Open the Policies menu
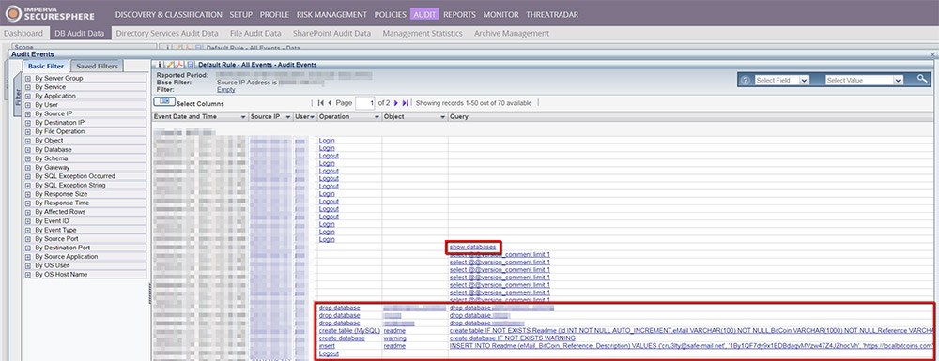939x361 pixels. click(x=391, y=14)
